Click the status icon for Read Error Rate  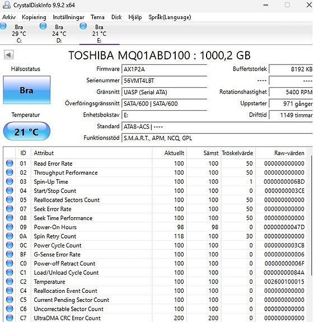click(10, 164)
